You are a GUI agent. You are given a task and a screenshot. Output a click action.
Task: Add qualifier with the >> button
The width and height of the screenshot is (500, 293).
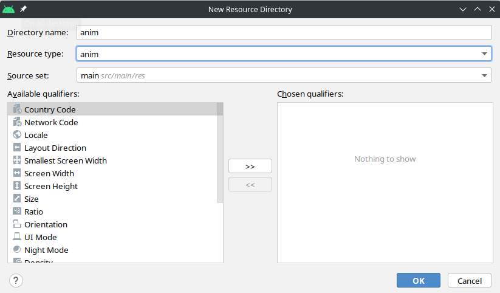250,167
